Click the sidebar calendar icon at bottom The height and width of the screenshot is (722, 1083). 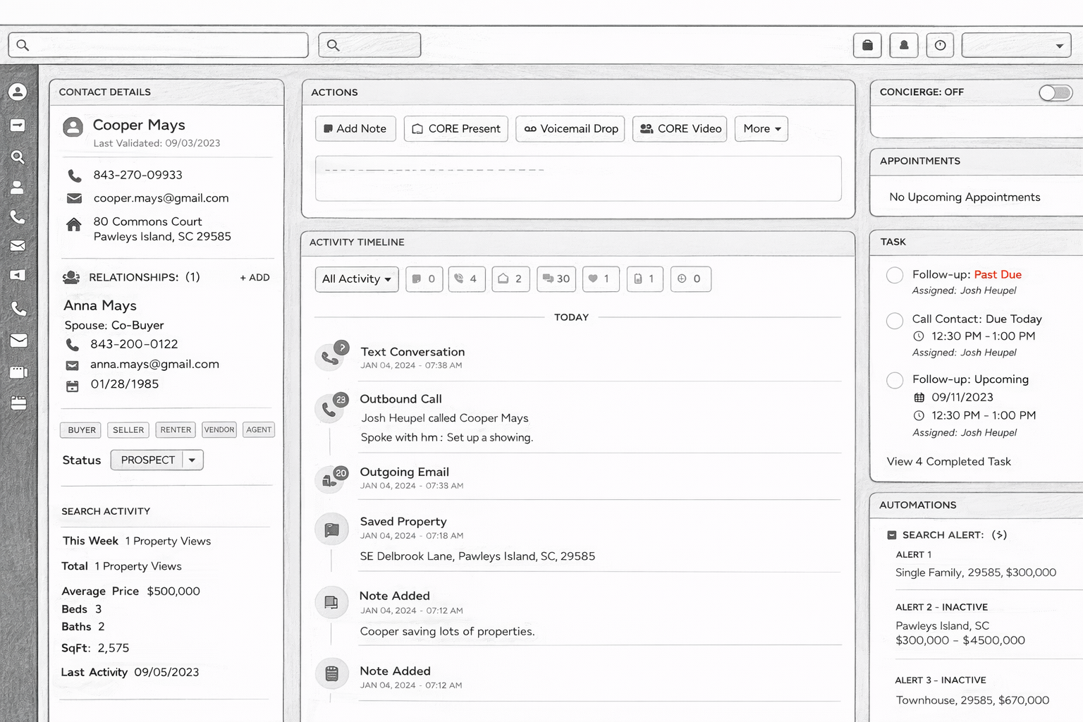pos(18,403)
